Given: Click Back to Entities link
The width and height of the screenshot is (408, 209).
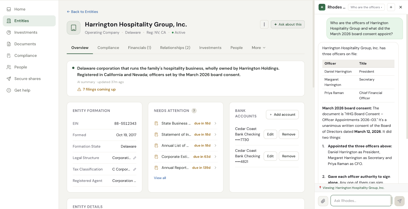Looking at the screenshot, I should click(x=82, y=12).
